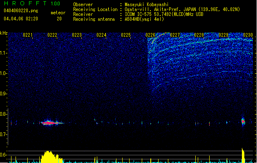Click the date stamp 04.04.06 02:20
Image resolution: width=257 pixels, height=163 pixels.
coord(21,19)
